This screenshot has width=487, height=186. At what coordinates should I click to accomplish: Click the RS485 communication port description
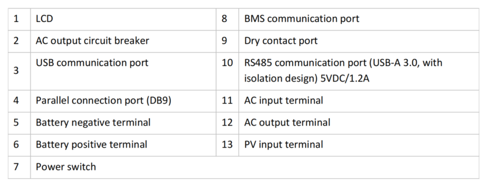[343, 71]
